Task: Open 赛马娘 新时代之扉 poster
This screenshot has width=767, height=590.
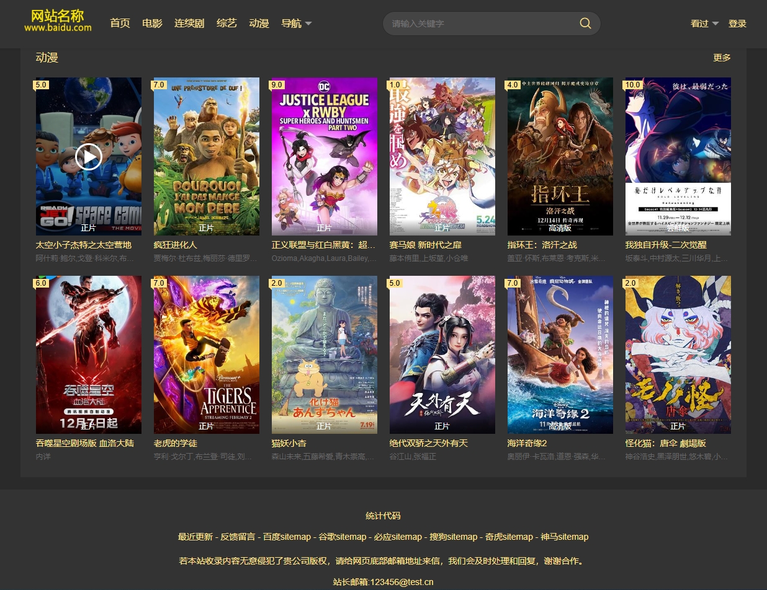Action: pyautogui.click(x=442, y=156)
